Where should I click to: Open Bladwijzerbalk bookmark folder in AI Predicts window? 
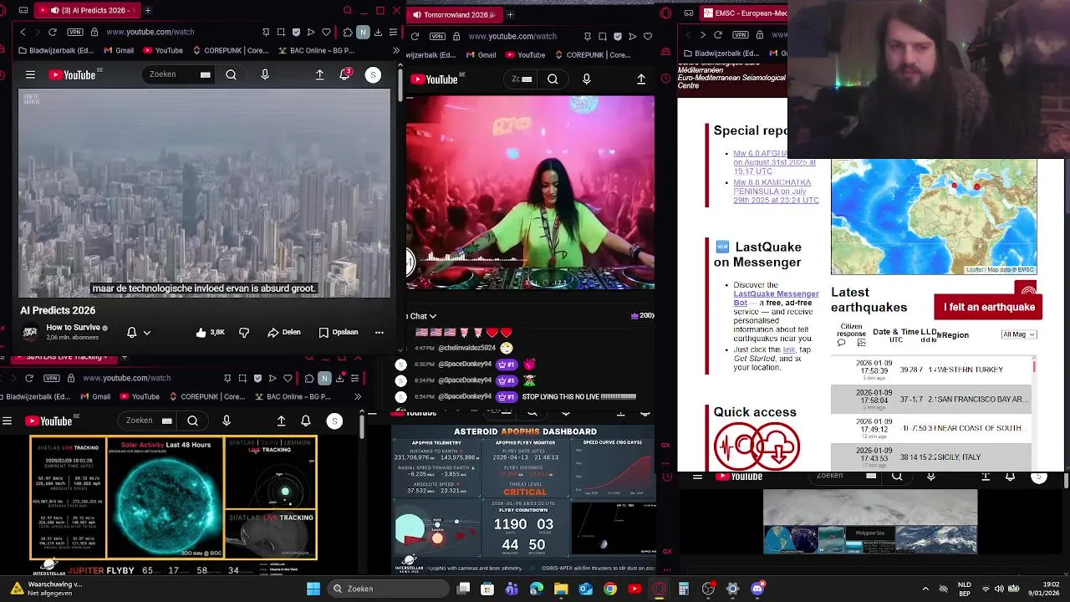pos(54,50)
